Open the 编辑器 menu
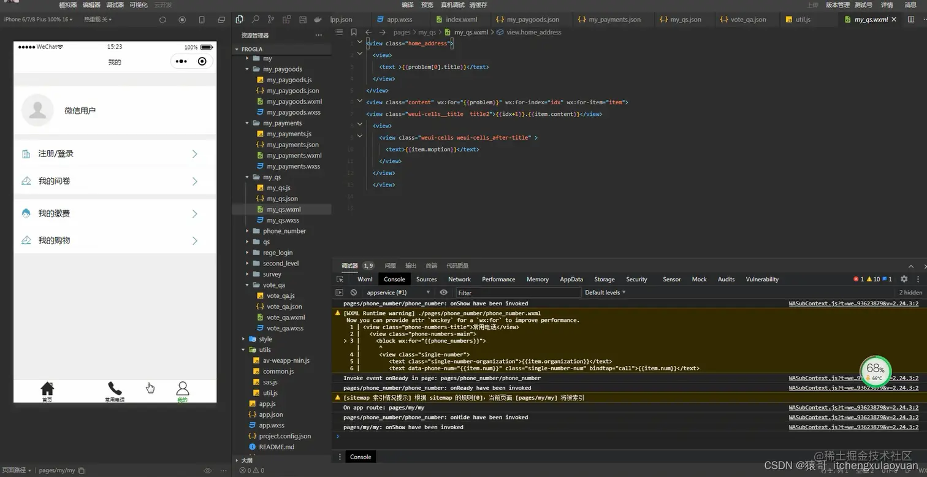The image size is (927, 477). point(91,5)
